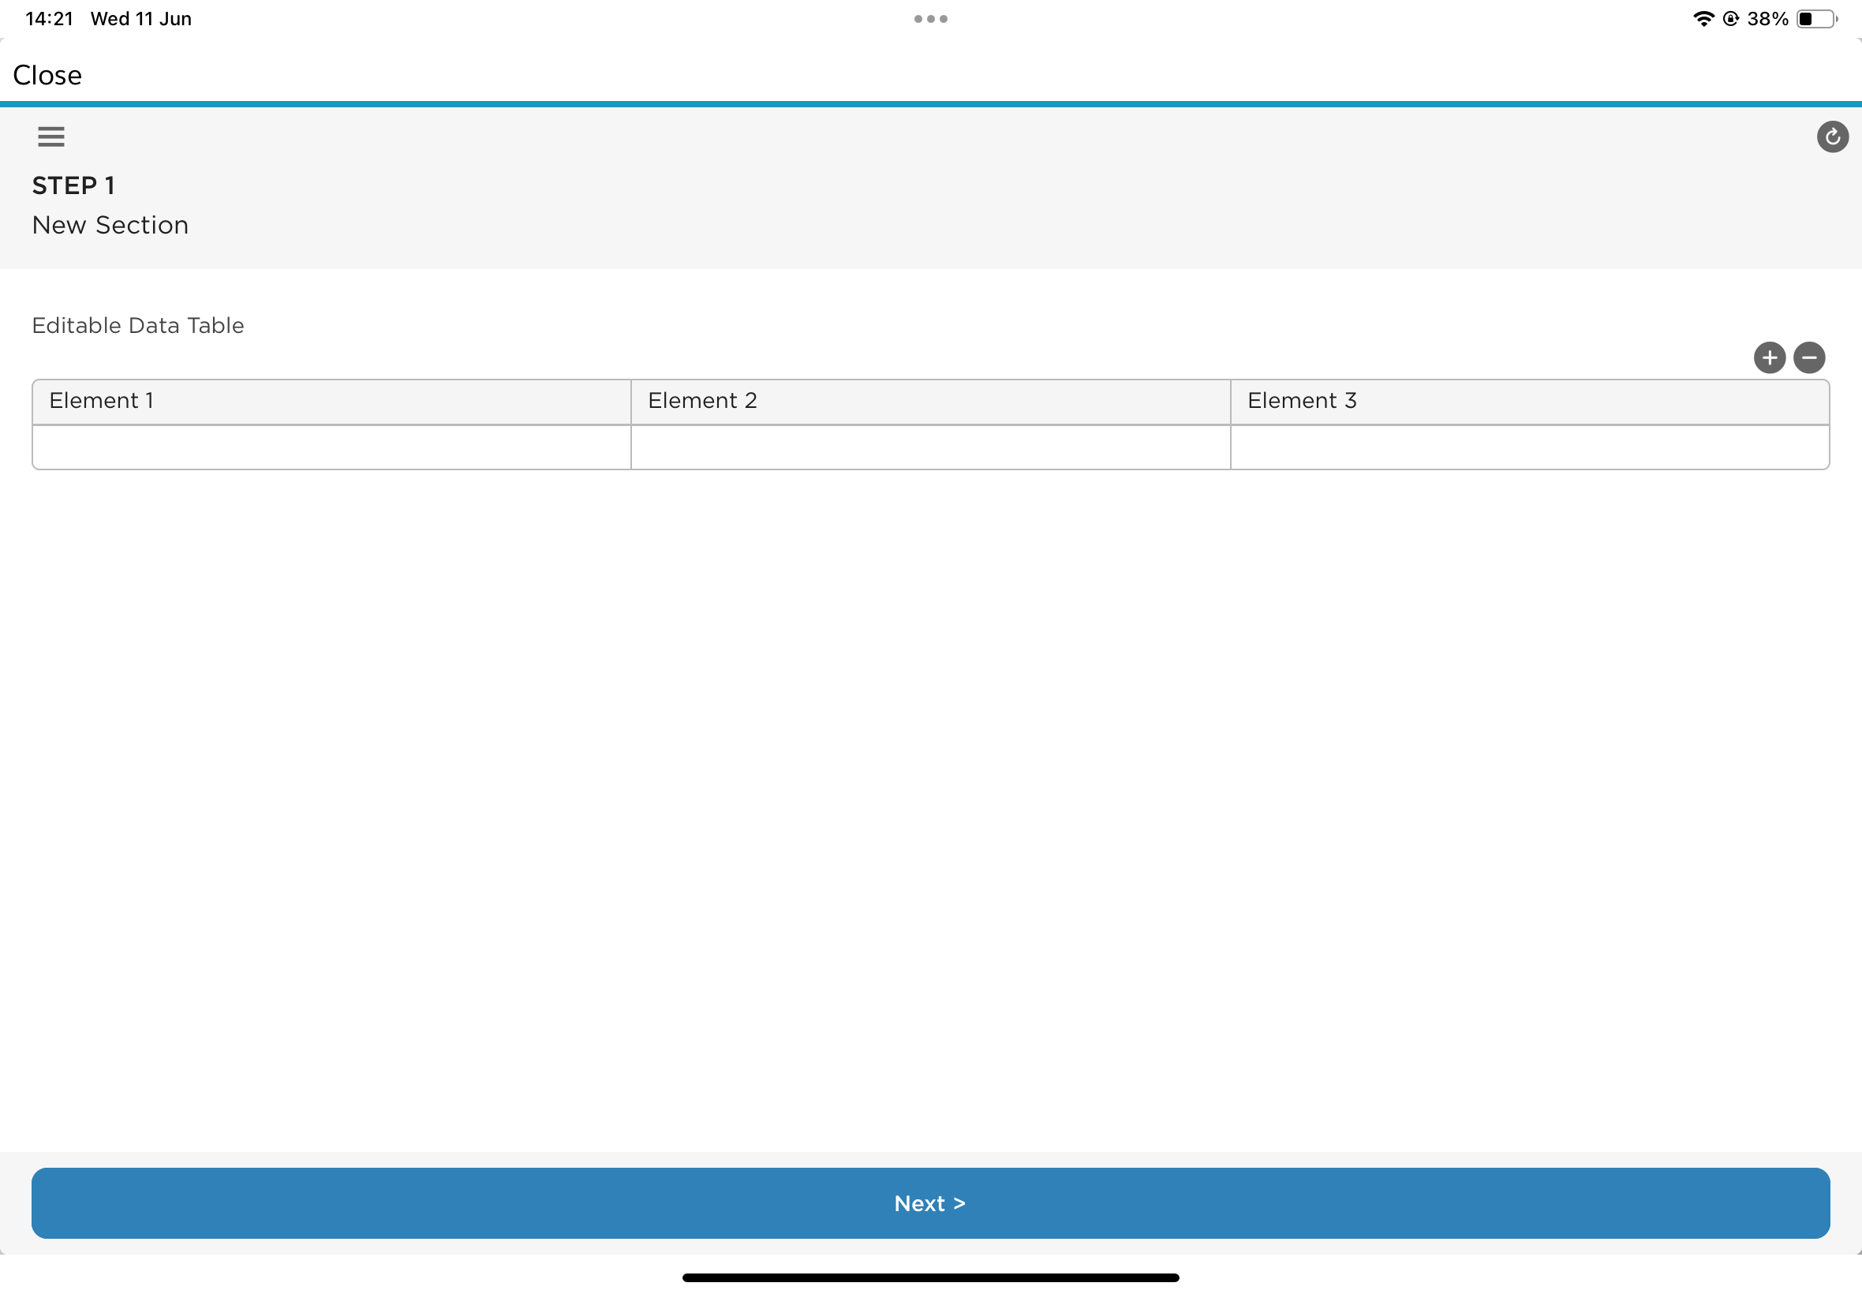The height and width of the screenshot is (1294, 1862).
Task: Click the empty cell under Element 1
Action: click(331, 447)
